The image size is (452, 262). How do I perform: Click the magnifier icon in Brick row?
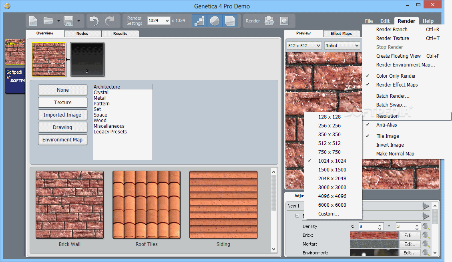click(426, 236)
